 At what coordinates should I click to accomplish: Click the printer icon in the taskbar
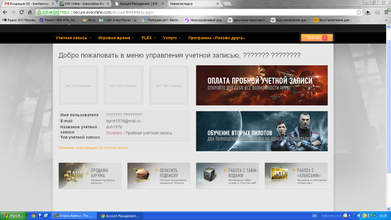point(345,216)
